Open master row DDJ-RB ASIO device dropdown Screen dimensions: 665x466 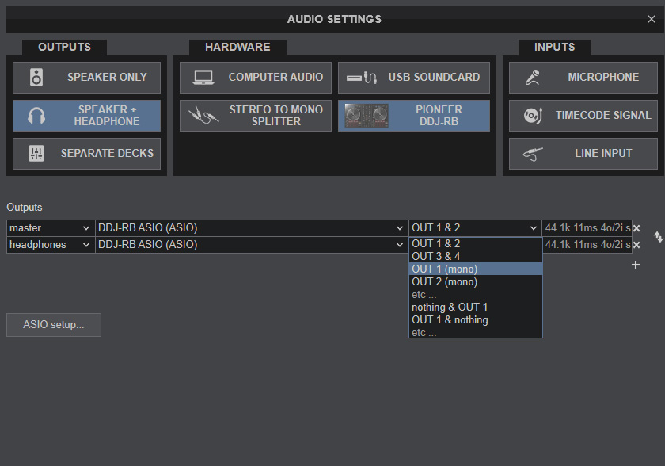point(252,228)
